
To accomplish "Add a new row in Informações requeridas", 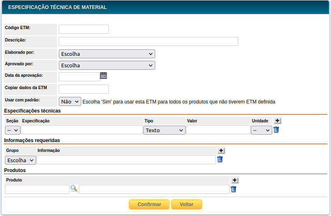I will pos(221,151).
